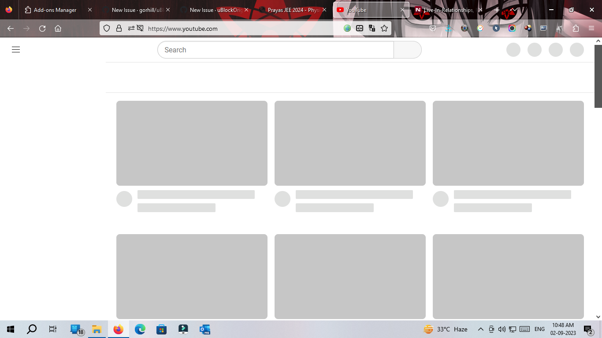Open the downloads panel in Firefox
This screenshot has height=338, width=602.
tap(449, 28)
